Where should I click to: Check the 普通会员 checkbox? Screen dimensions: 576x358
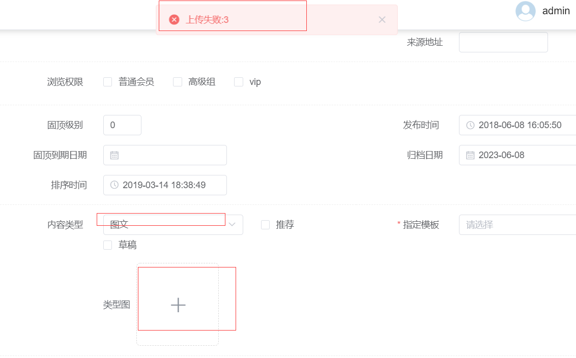[108, 82]
